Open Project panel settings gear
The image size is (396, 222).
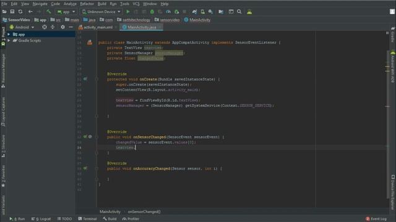click(x=62, y=27)
